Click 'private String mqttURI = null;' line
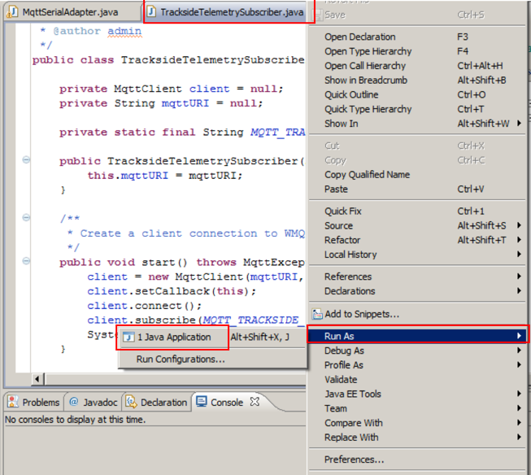The height and width of the screenshot is (475, 531). click(x=161, y=103)
